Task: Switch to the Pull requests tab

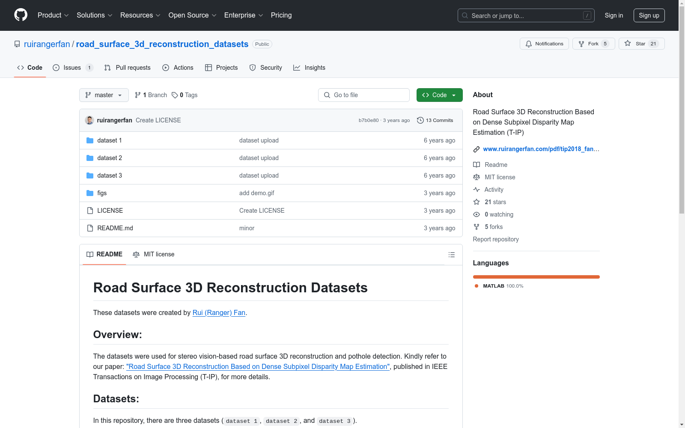Action: pyautogui.click(x=128, y=68)
